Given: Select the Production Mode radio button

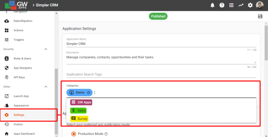Looking at the screenshot, I should pyautogui.click(x=74, y=134).
